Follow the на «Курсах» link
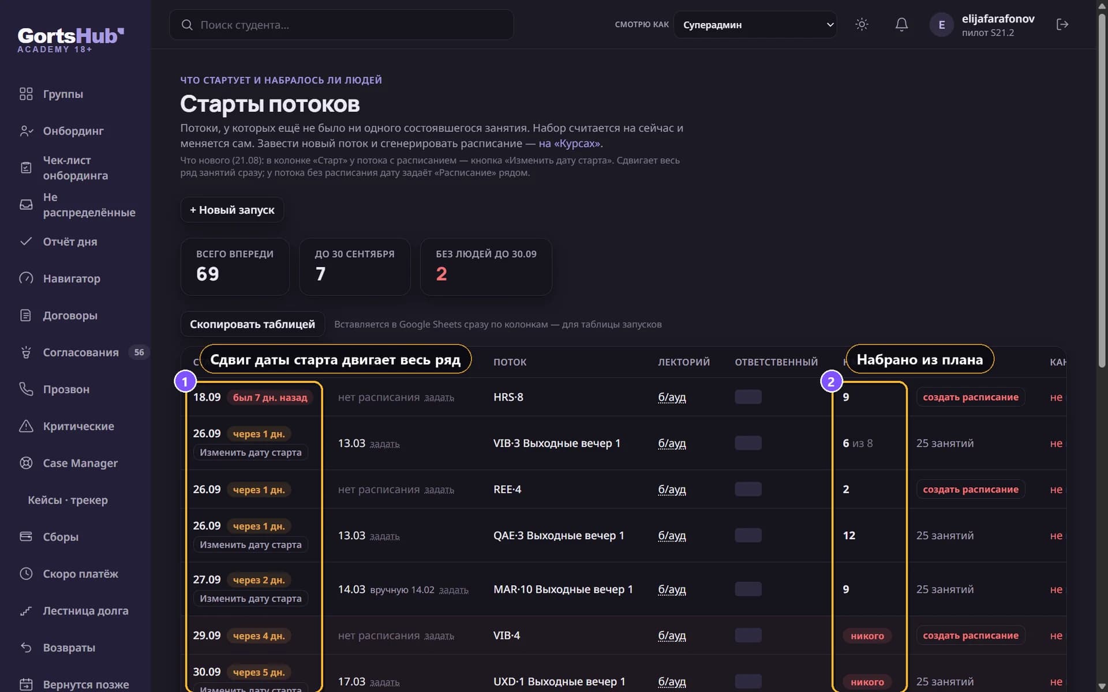 coord(570,143)
